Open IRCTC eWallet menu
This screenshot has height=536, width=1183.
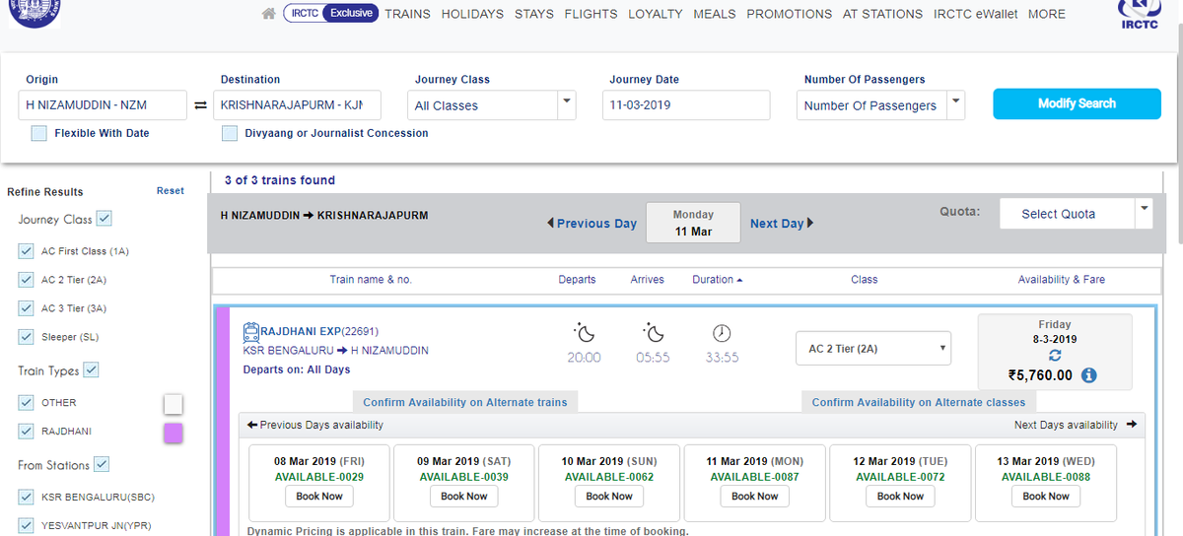[975, 14]
